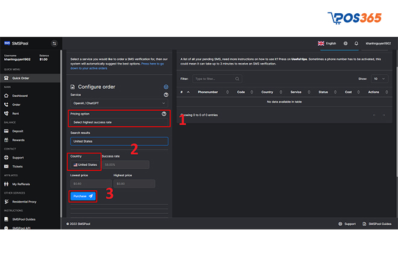
Task: Click the Deposit card icon in sidebar
Action: [6, 131]
